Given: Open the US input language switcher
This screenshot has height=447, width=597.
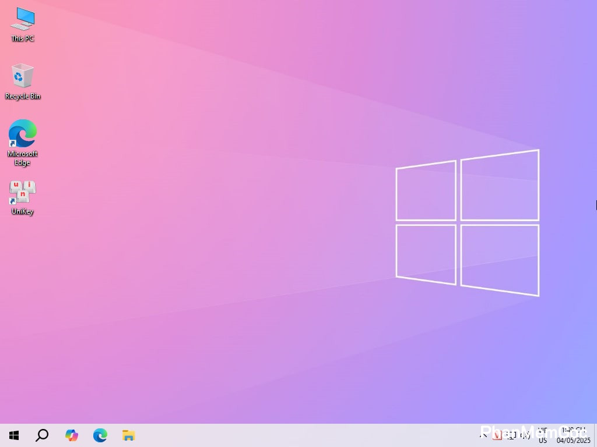Looking at the screenshot, I should (x=543, y=435).
